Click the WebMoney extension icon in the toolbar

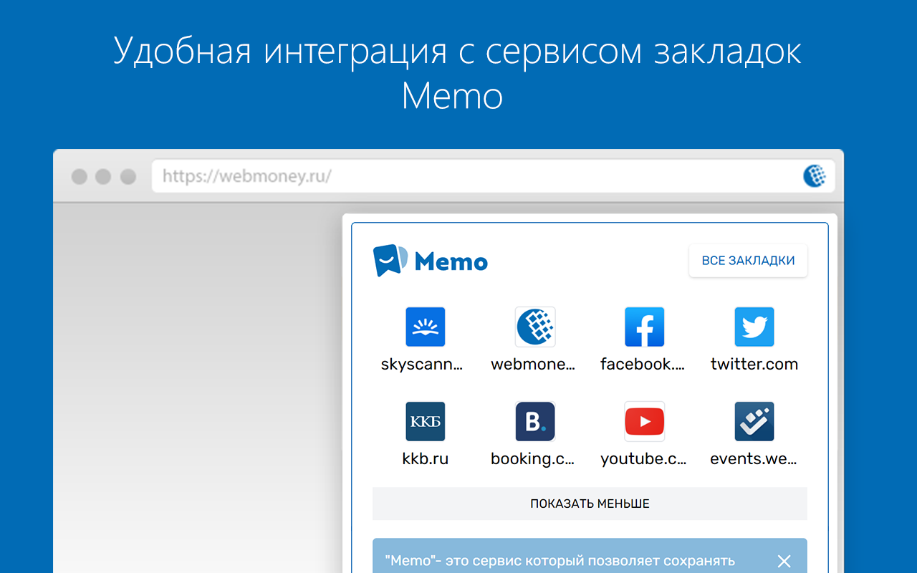814,175
